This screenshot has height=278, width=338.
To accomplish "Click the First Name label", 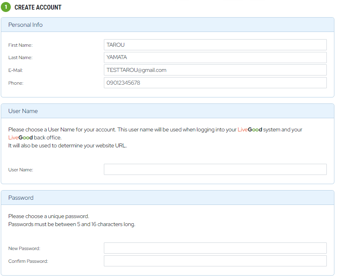I will (x=20, y=45).
